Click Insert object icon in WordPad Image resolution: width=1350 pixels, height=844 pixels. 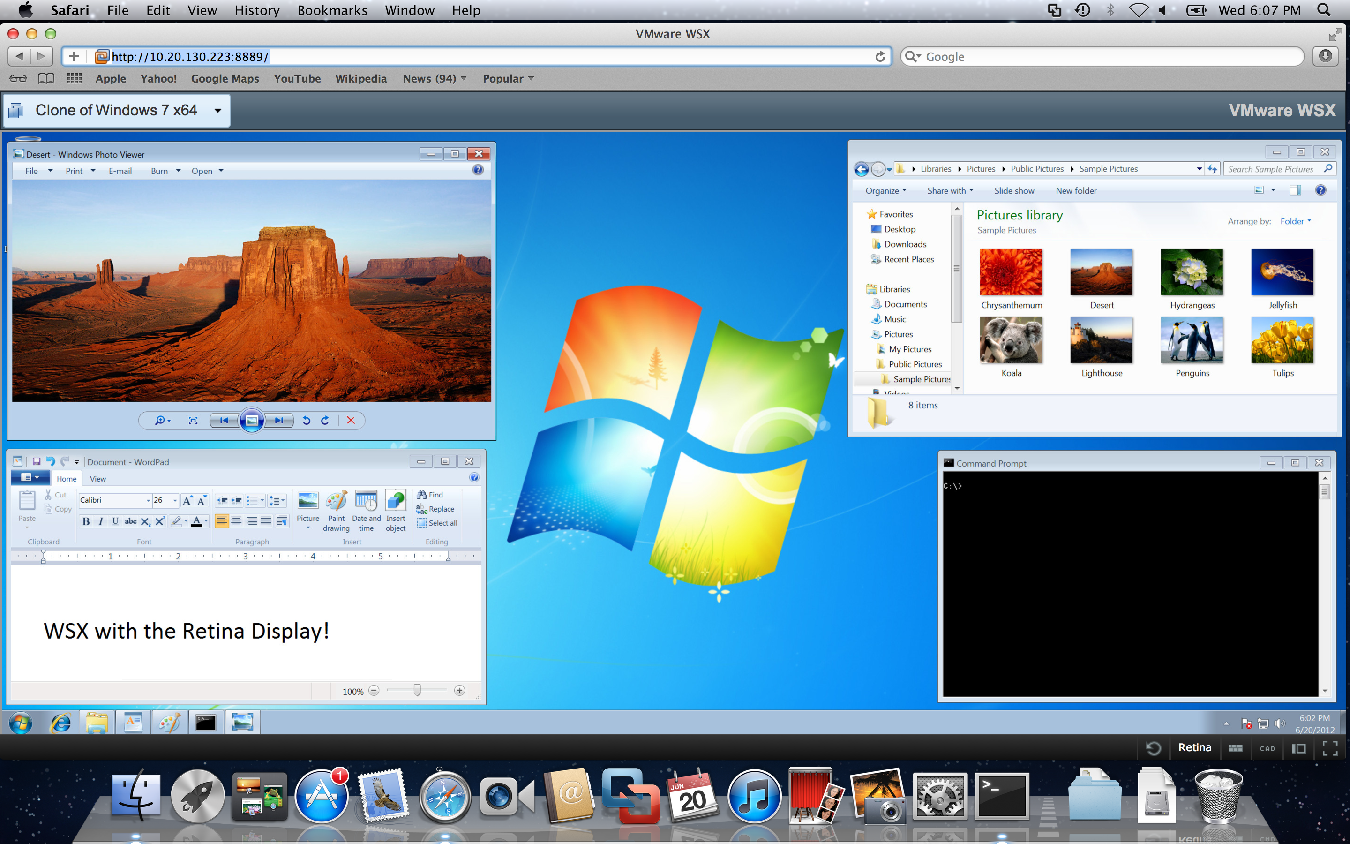click(x=396, y=501)
